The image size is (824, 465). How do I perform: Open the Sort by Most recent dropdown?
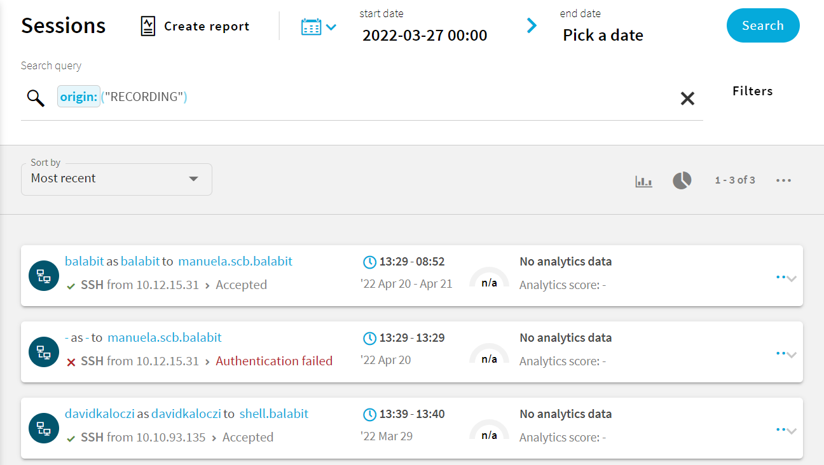[116, 179]
